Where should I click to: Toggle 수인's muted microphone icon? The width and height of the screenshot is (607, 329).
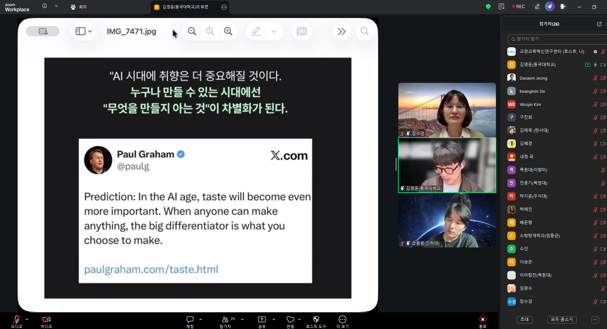coord(595,249)
